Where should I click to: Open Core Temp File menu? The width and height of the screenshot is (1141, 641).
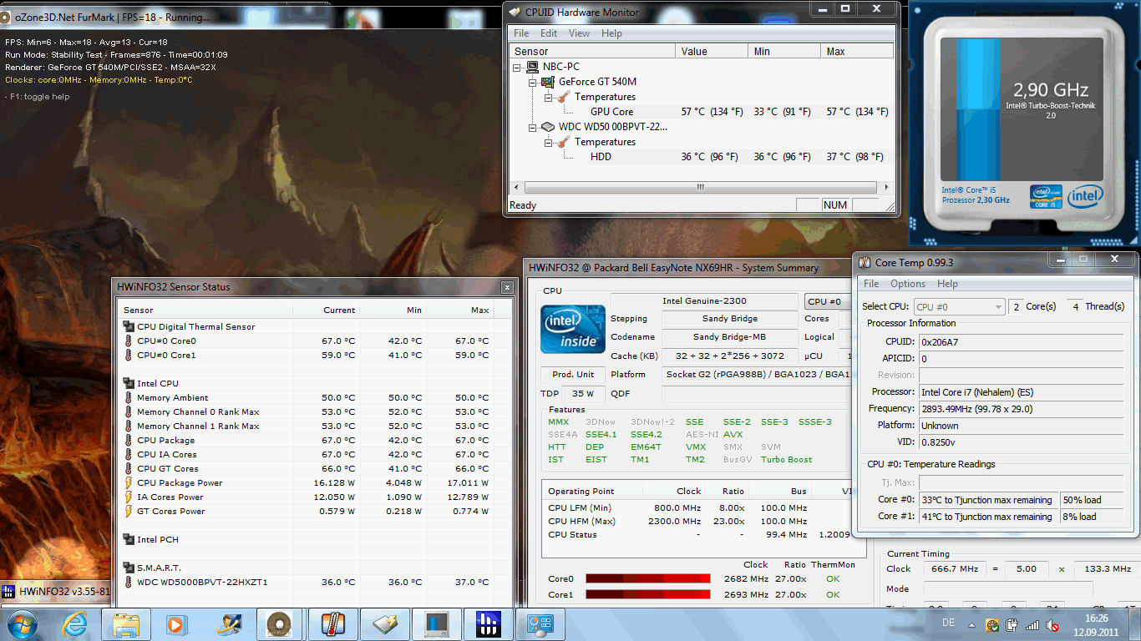[x=871, y=284]
